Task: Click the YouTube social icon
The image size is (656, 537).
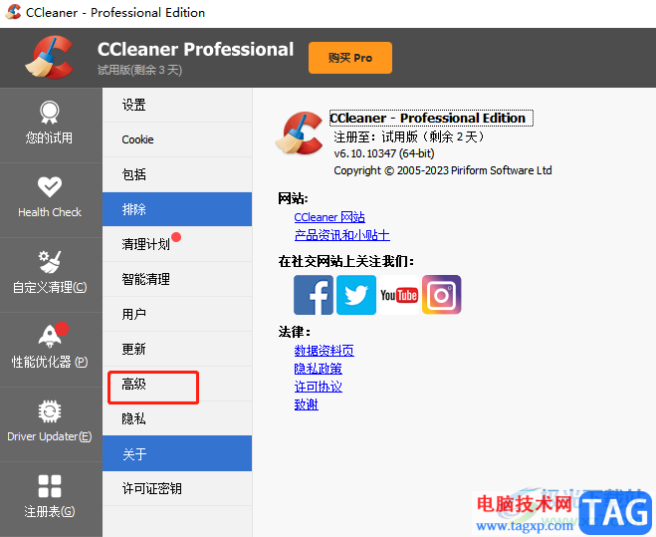Action: point(399,295)
